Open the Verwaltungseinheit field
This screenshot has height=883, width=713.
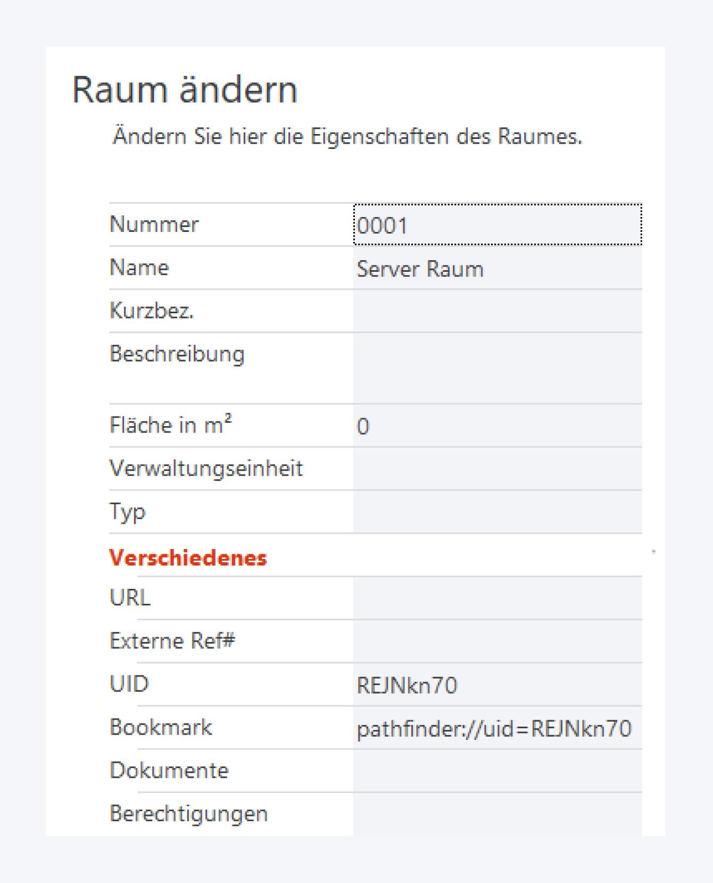(497, 469)
